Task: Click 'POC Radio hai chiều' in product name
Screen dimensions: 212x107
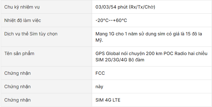Action: click(186, 54)
